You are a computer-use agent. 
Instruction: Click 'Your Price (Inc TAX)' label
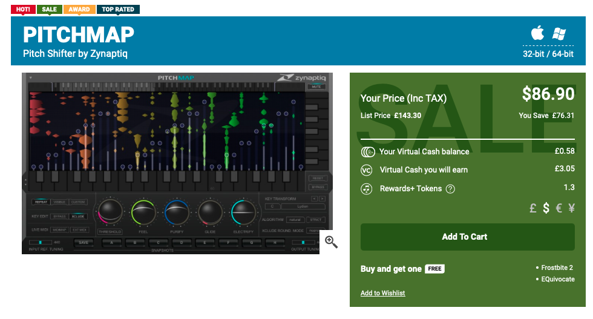click(404, 99)
